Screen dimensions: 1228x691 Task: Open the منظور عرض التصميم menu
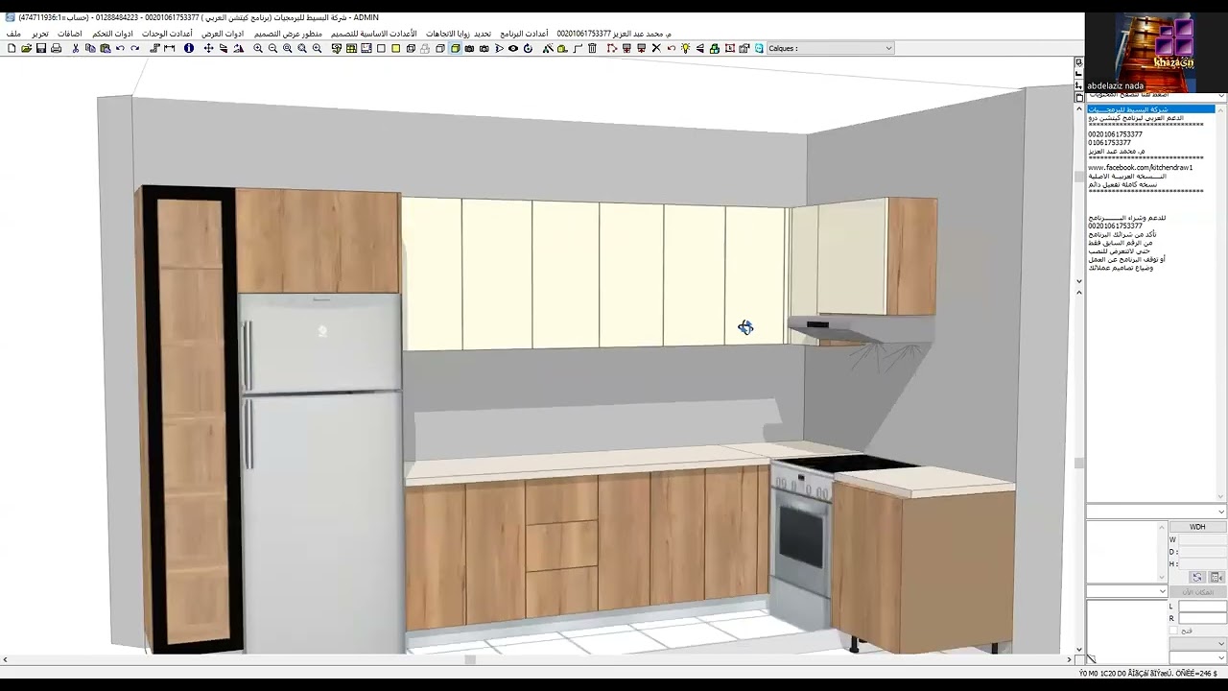click(288, 34)
